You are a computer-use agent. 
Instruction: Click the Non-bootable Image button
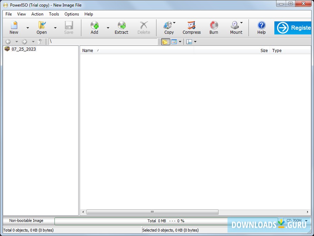(26, 220)
